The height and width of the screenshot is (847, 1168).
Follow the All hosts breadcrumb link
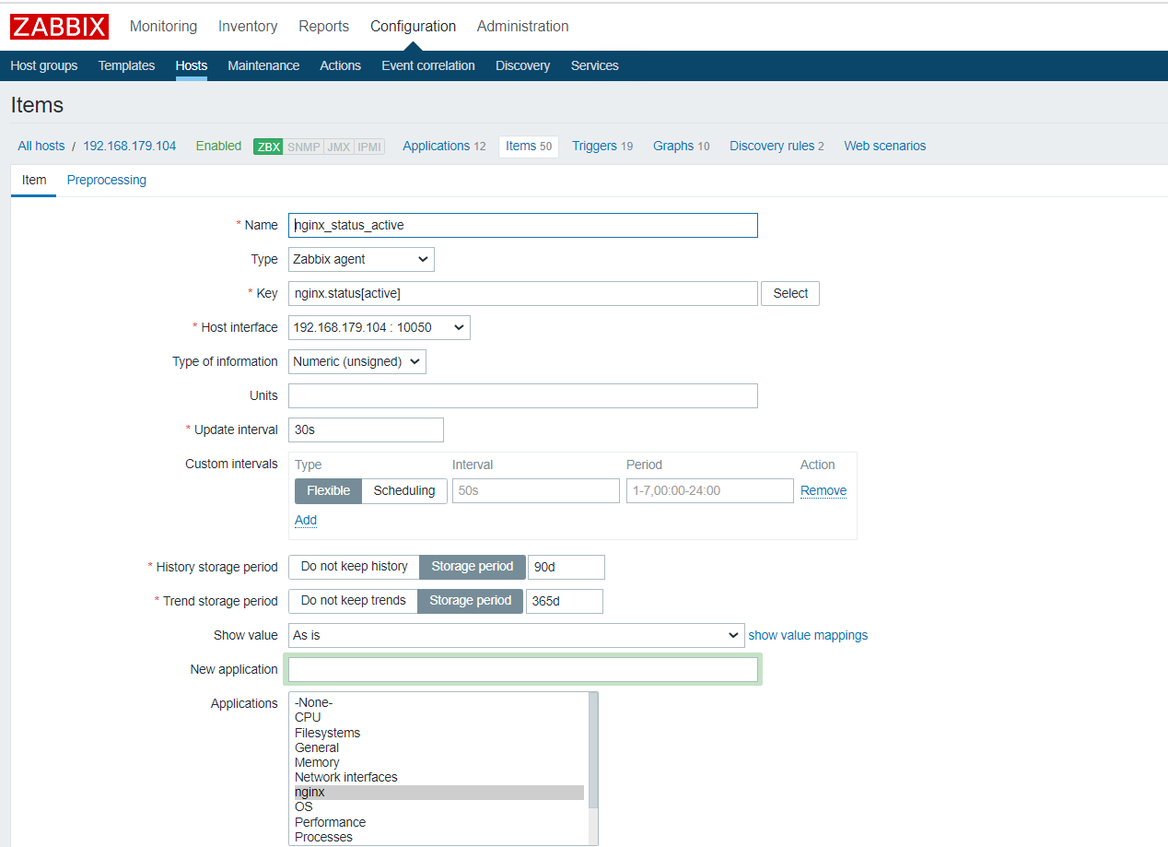[41, 146]
